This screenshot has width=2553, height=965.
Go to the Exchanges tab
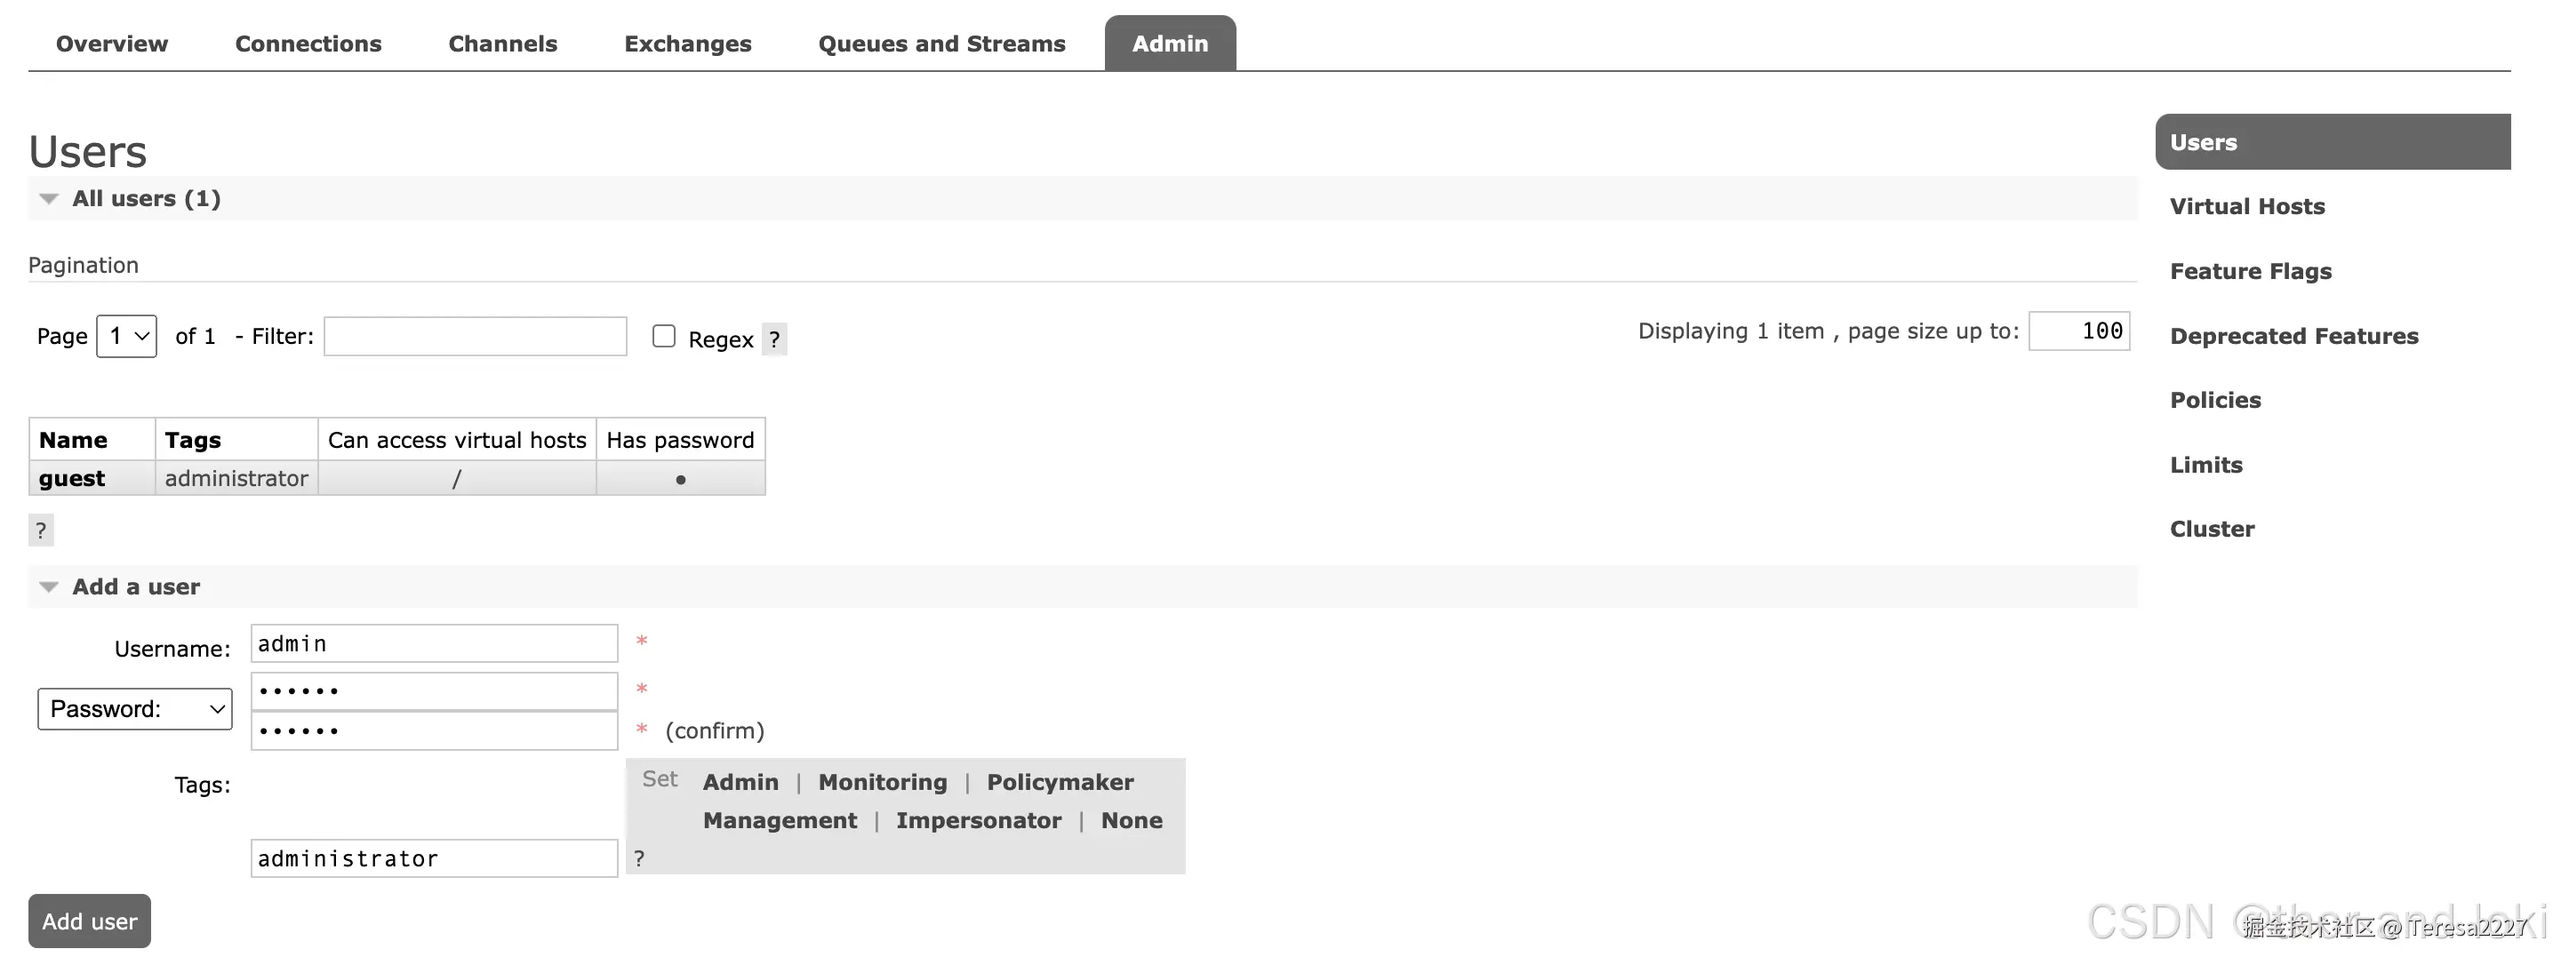(688, 44)
